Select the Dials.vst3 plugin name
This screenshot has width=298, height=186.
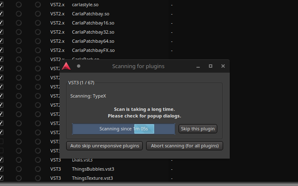coord(82,160)
